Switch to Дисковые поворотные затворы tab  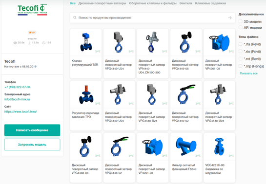click(102, 3)
